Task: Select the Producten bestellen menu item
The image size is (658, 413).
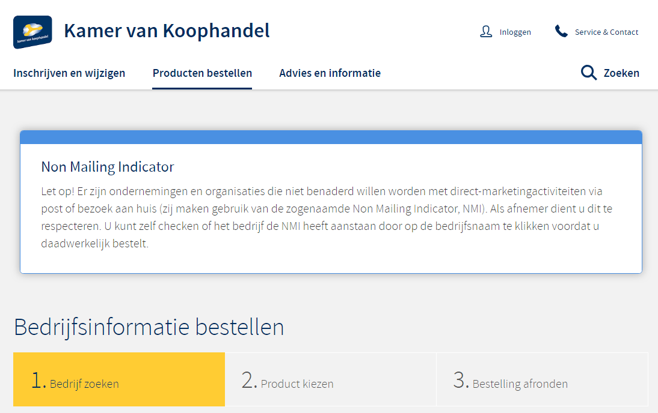Action: click(202, 73)
